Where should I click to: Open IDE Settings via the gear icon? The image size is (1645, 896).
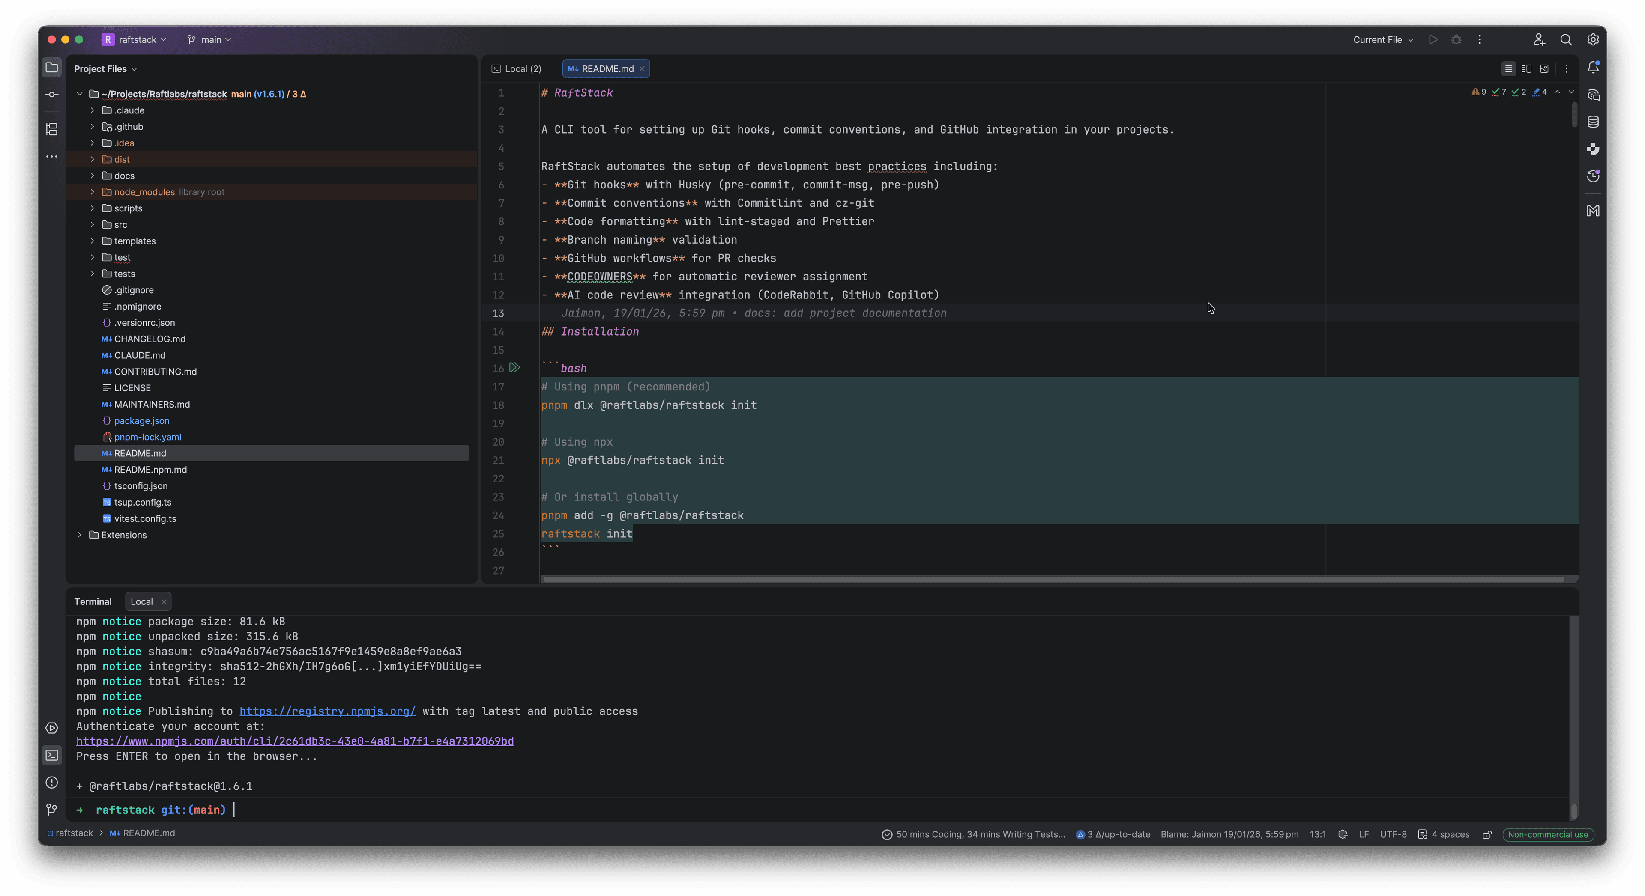(x=1593, y=39)
